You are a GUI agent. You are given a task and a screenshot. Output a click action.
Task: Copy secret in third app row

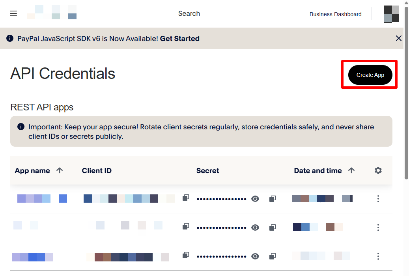[x=272, y=256]
